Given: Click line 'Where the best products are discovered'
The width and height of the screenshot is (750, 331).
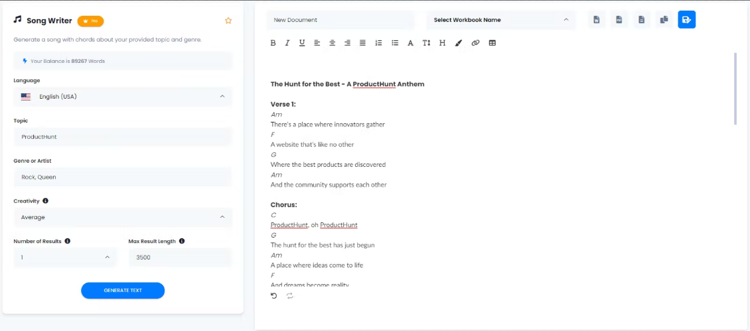Looking at the screenshot, I should pos(328,165).
